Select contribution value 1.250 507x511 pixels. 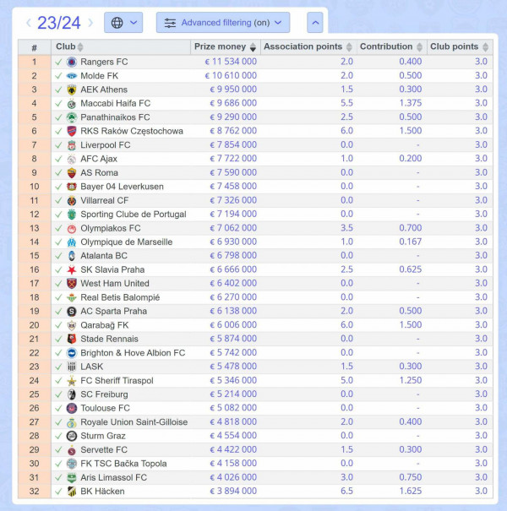tap(410, 380)
